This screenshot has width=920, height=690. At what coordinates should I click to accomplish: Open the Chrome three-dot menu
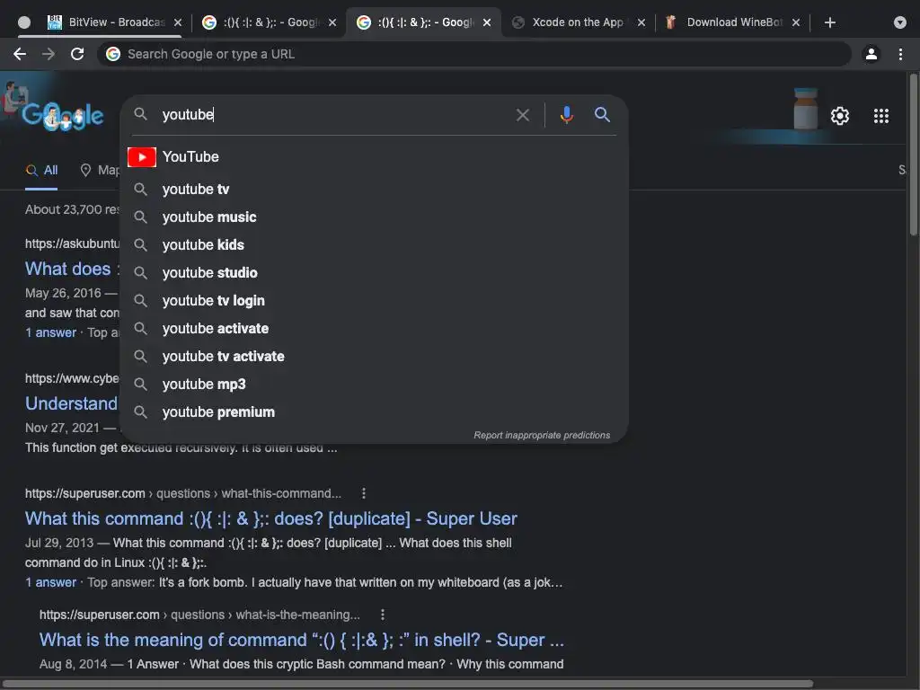tap(900, 54)
